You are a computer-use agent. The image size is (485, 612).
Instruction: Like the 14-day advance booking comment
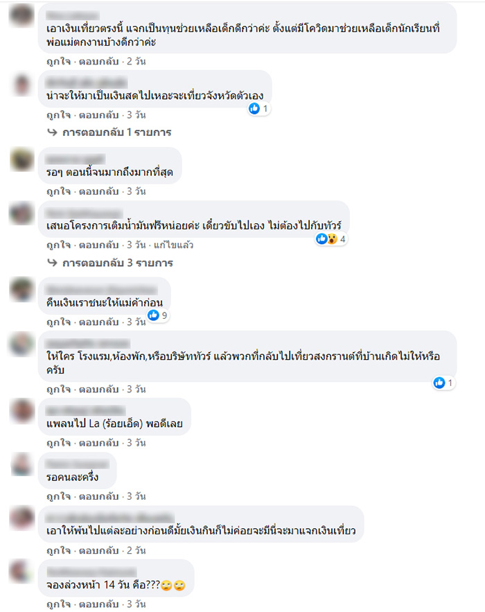coord(58,604)
